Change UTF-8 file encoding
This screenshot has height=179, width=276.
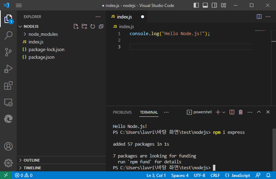pyautogui.click(x=199, y=175)
